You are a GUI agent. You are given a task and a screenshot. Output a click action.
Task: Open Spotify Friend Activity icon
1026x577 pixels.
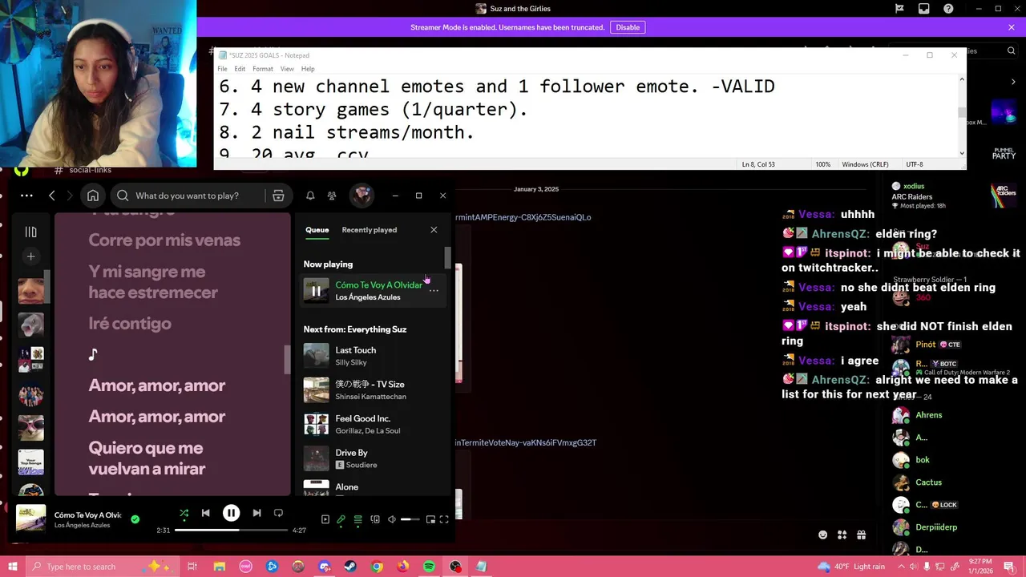pyautogui.click(x=332, y=196)
